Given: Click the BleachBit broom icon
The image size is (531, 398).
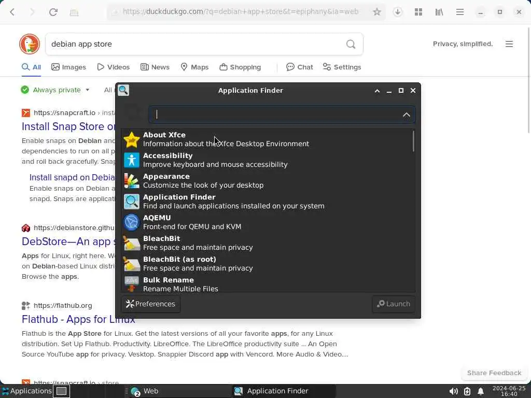Looking at the screenshot, I should coord(131,243).
